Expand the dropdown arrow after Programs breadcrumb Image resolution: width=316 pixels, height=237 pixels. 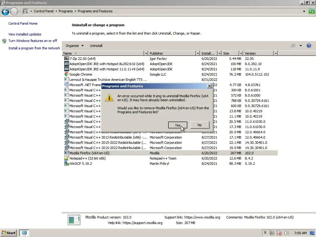(x=75, y=11)
